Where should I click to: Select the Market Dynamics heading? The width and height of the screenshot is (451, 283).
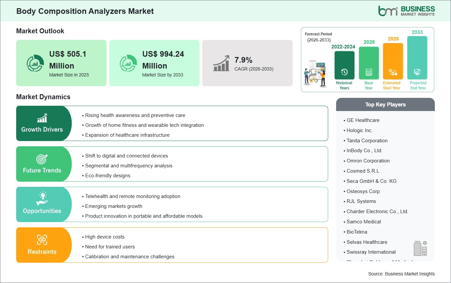pyautogui.click(x=43, y=97)
